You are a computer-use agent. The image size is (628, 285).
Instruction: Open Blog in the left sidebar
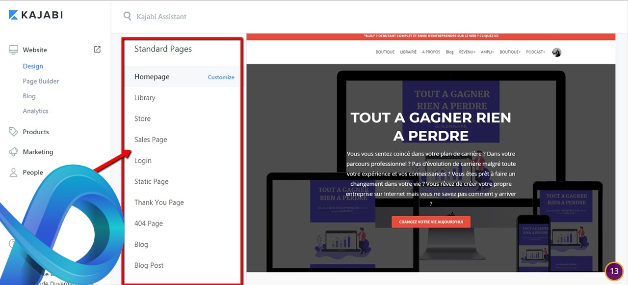coord(29,96)
